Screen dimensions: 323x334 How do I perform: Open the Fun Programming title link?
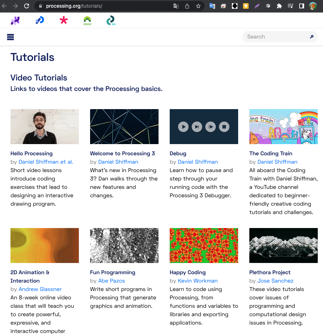(x=112, y=272)
